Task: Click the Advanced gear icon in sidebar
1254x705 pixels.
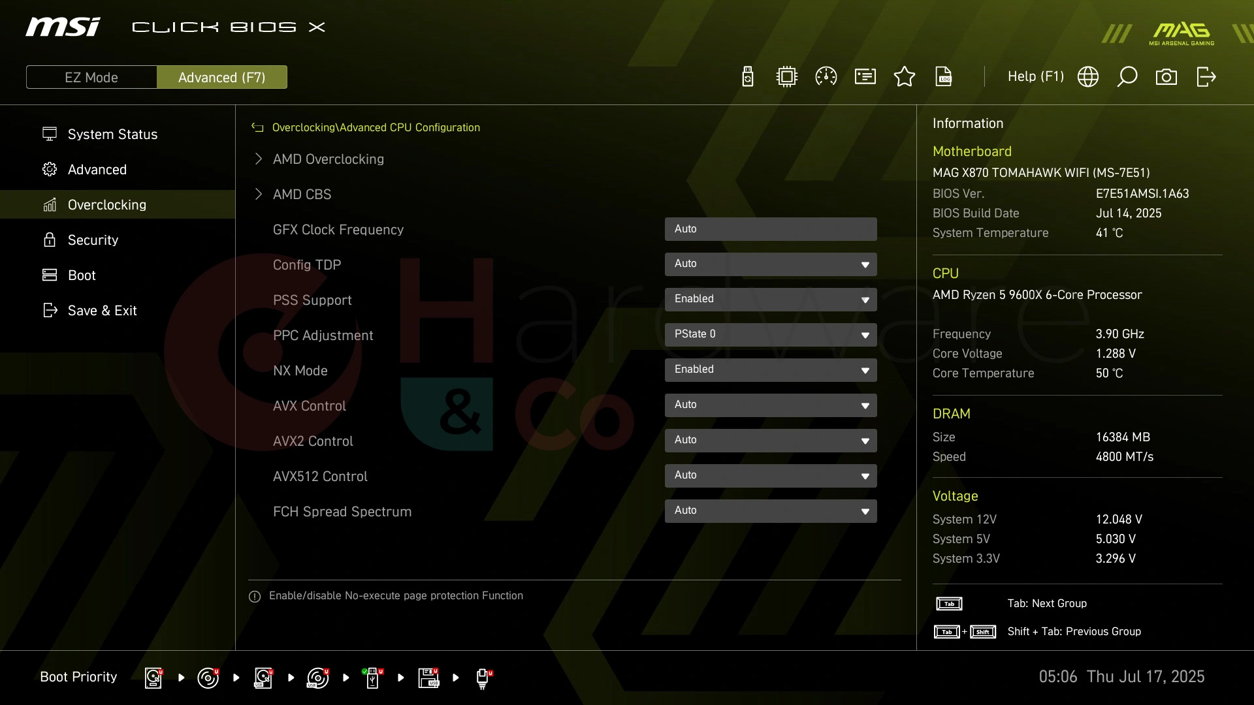Action: coord(50,169)
